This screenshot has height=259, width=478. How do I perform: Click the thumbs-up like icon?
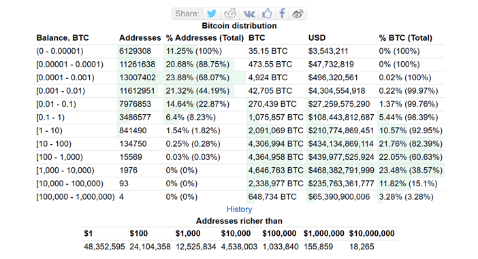click(267, 14)
